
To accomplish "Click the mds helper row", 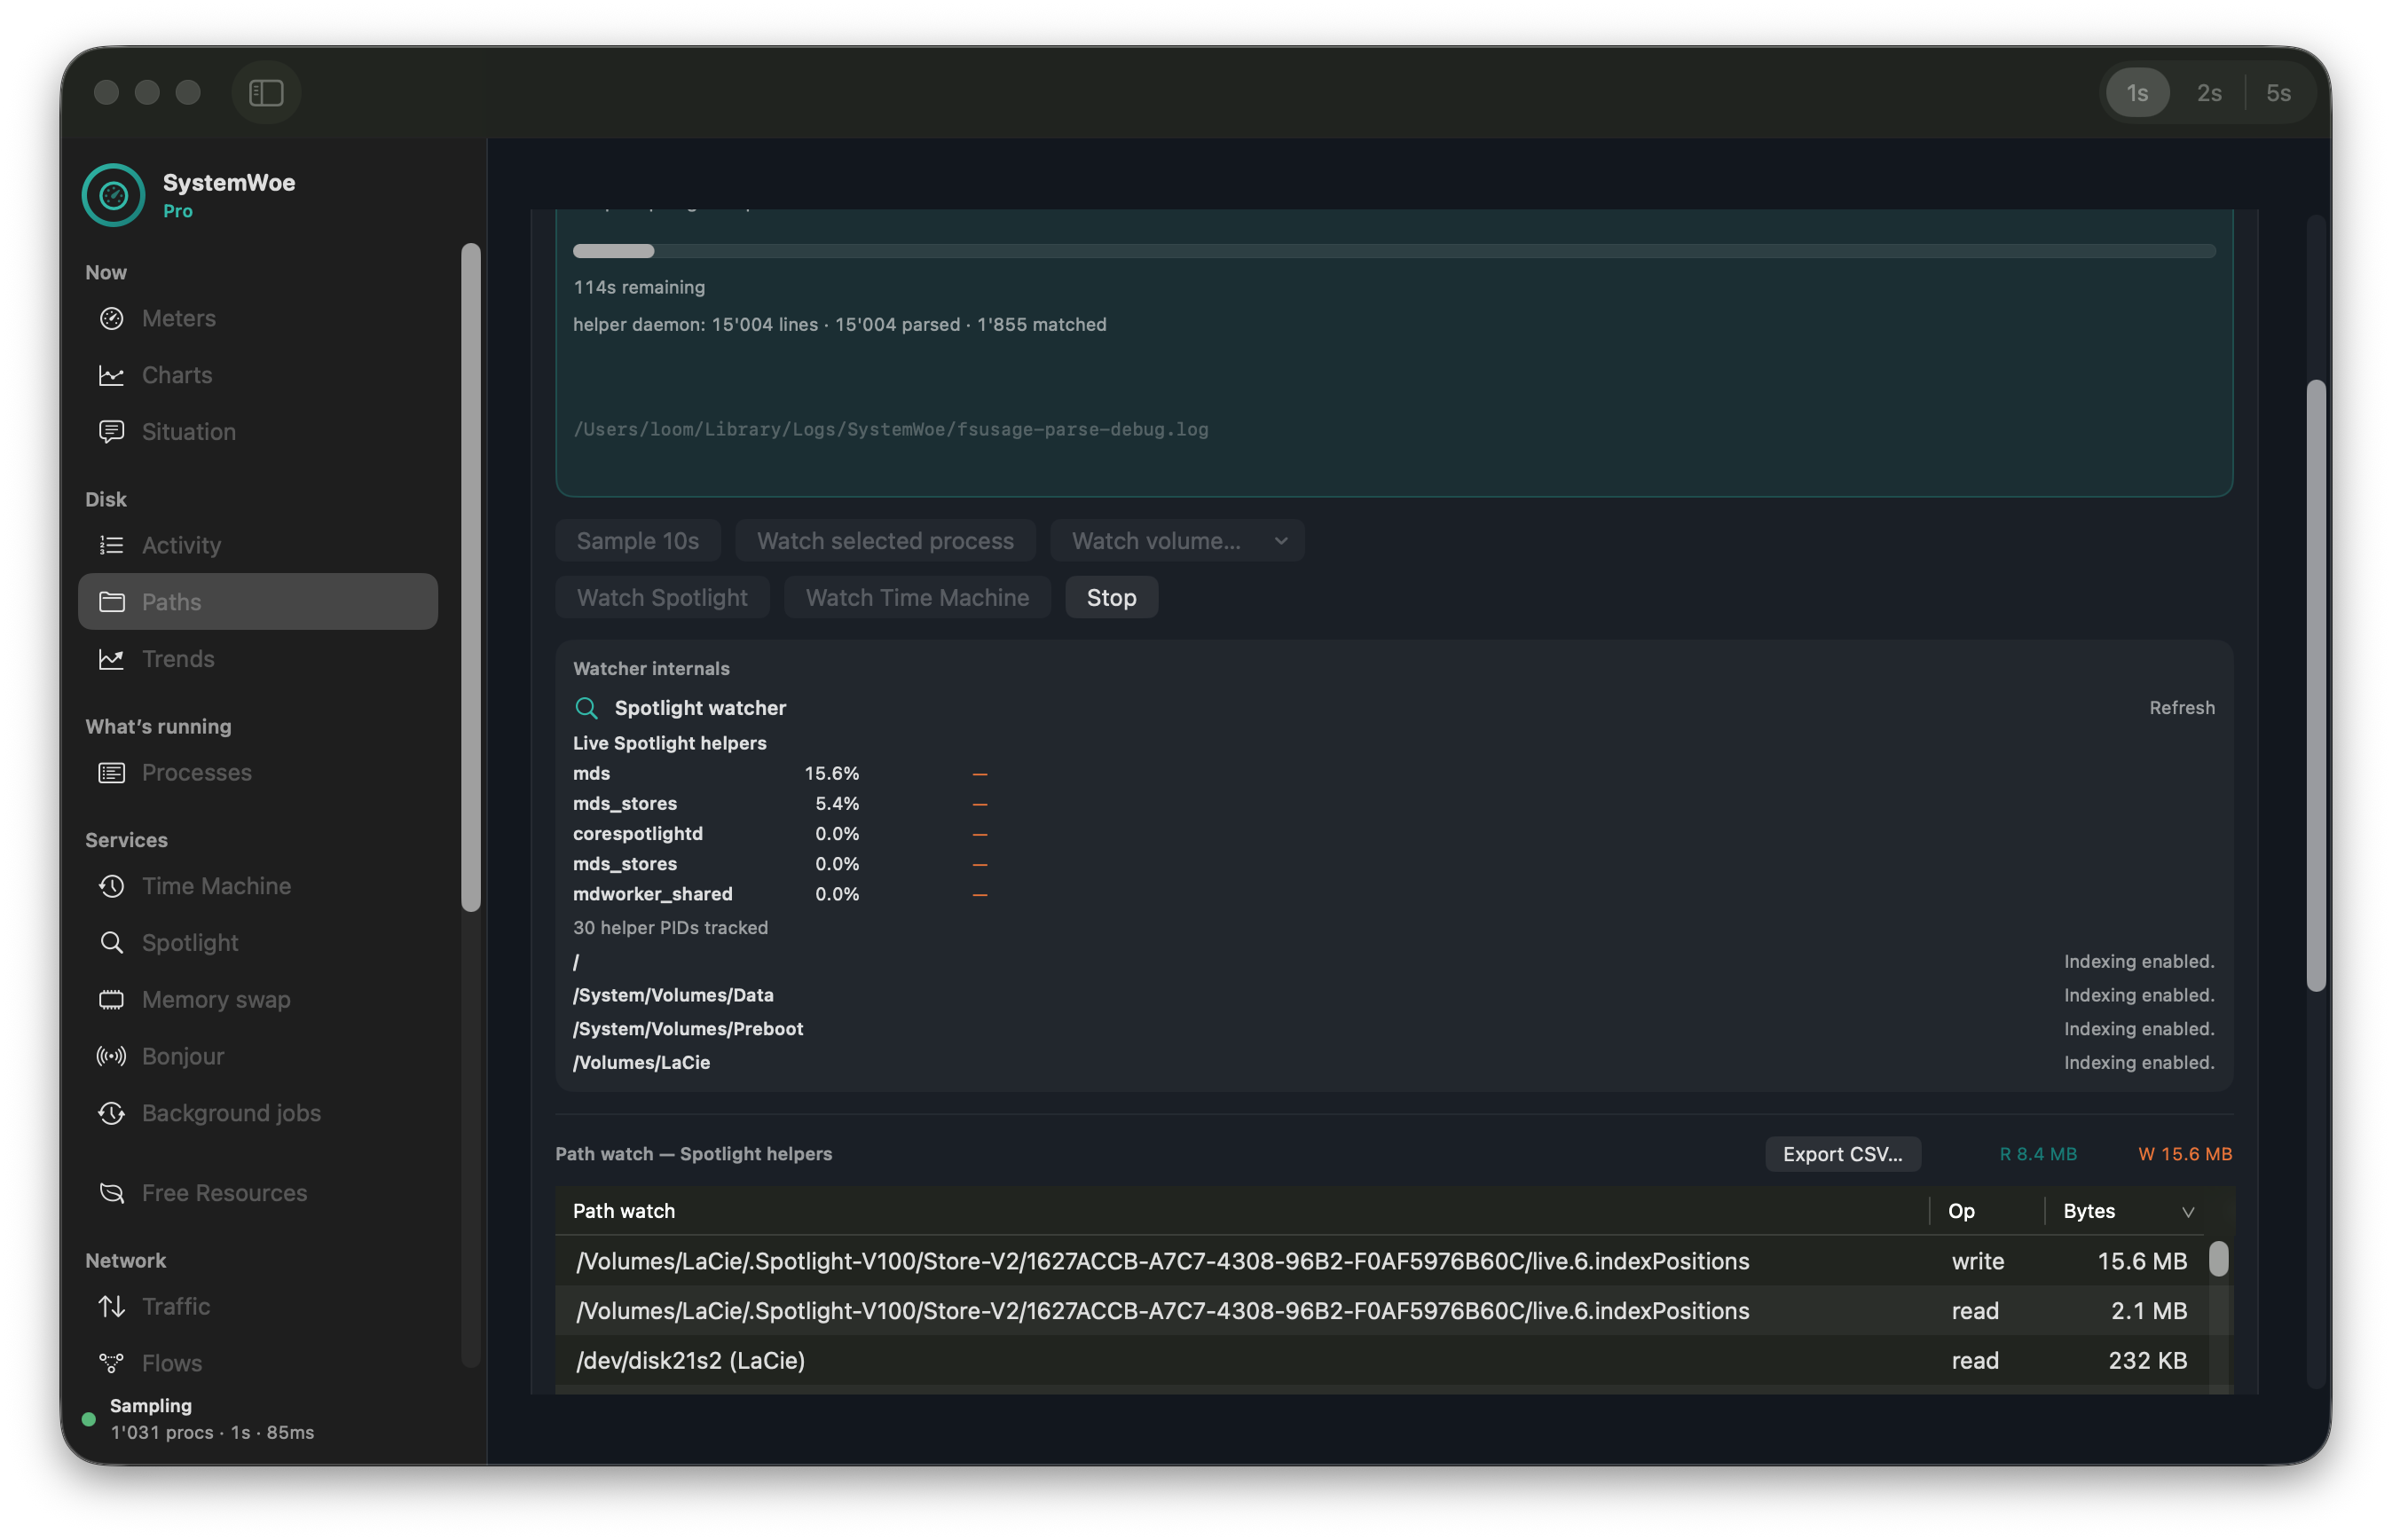I will 780,774.
